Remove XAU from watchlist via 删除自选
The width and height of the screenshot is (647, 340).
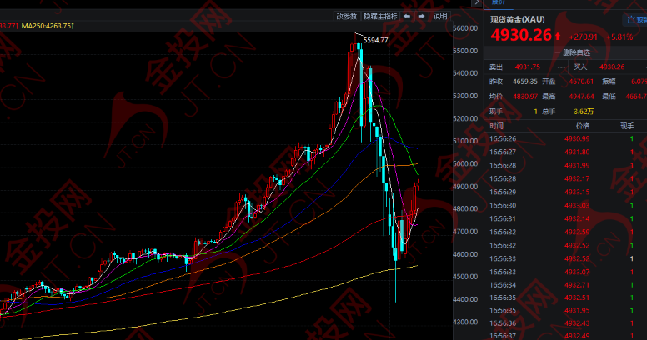(x=565, y=52)
